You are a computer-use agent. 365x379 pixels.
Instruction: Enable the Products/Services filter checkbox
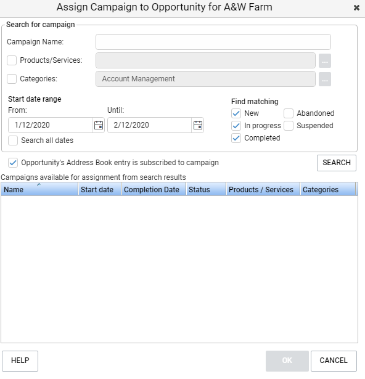[12, 60]
